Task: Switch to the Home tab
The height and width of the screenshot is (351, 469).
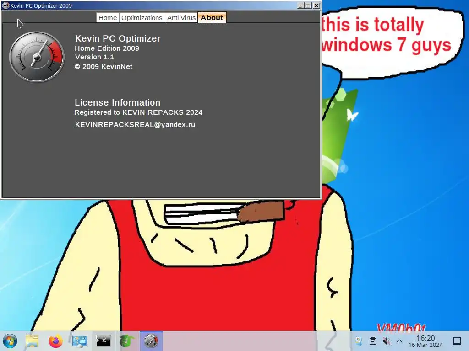Action: (x=107, y=18)
